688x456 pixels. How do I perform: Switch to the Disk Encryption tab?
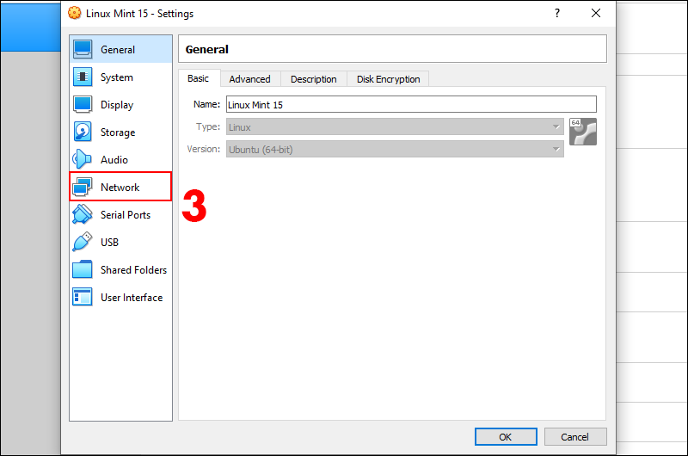[x=389, y=79]
